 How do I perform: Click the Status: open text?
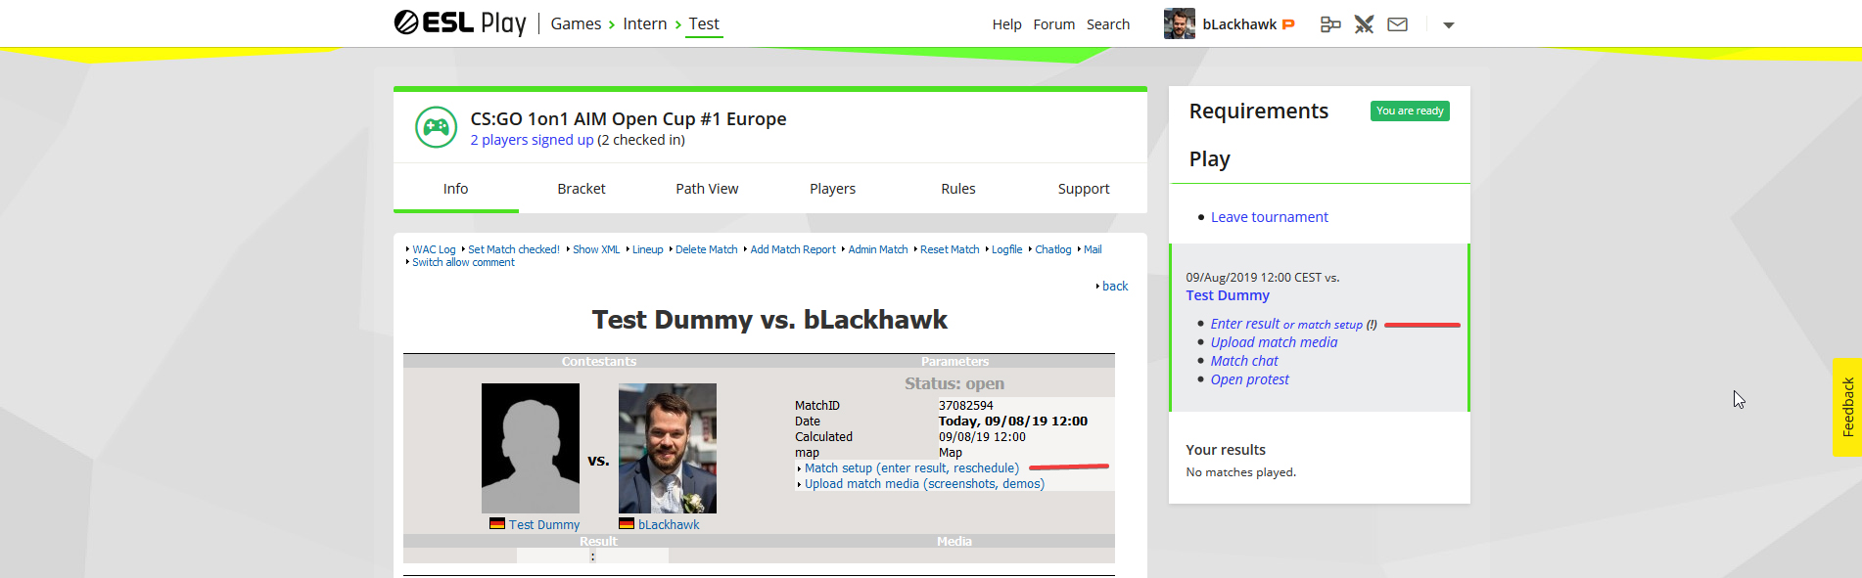coord(954,383)
